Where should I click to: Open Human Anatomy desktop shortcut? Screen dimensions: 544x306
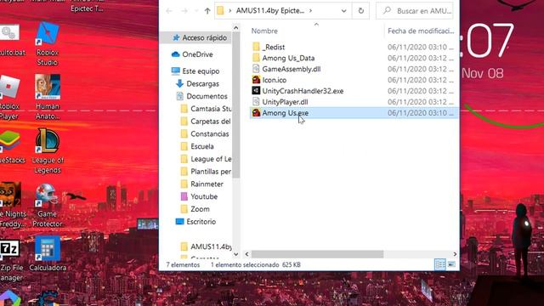48,97
